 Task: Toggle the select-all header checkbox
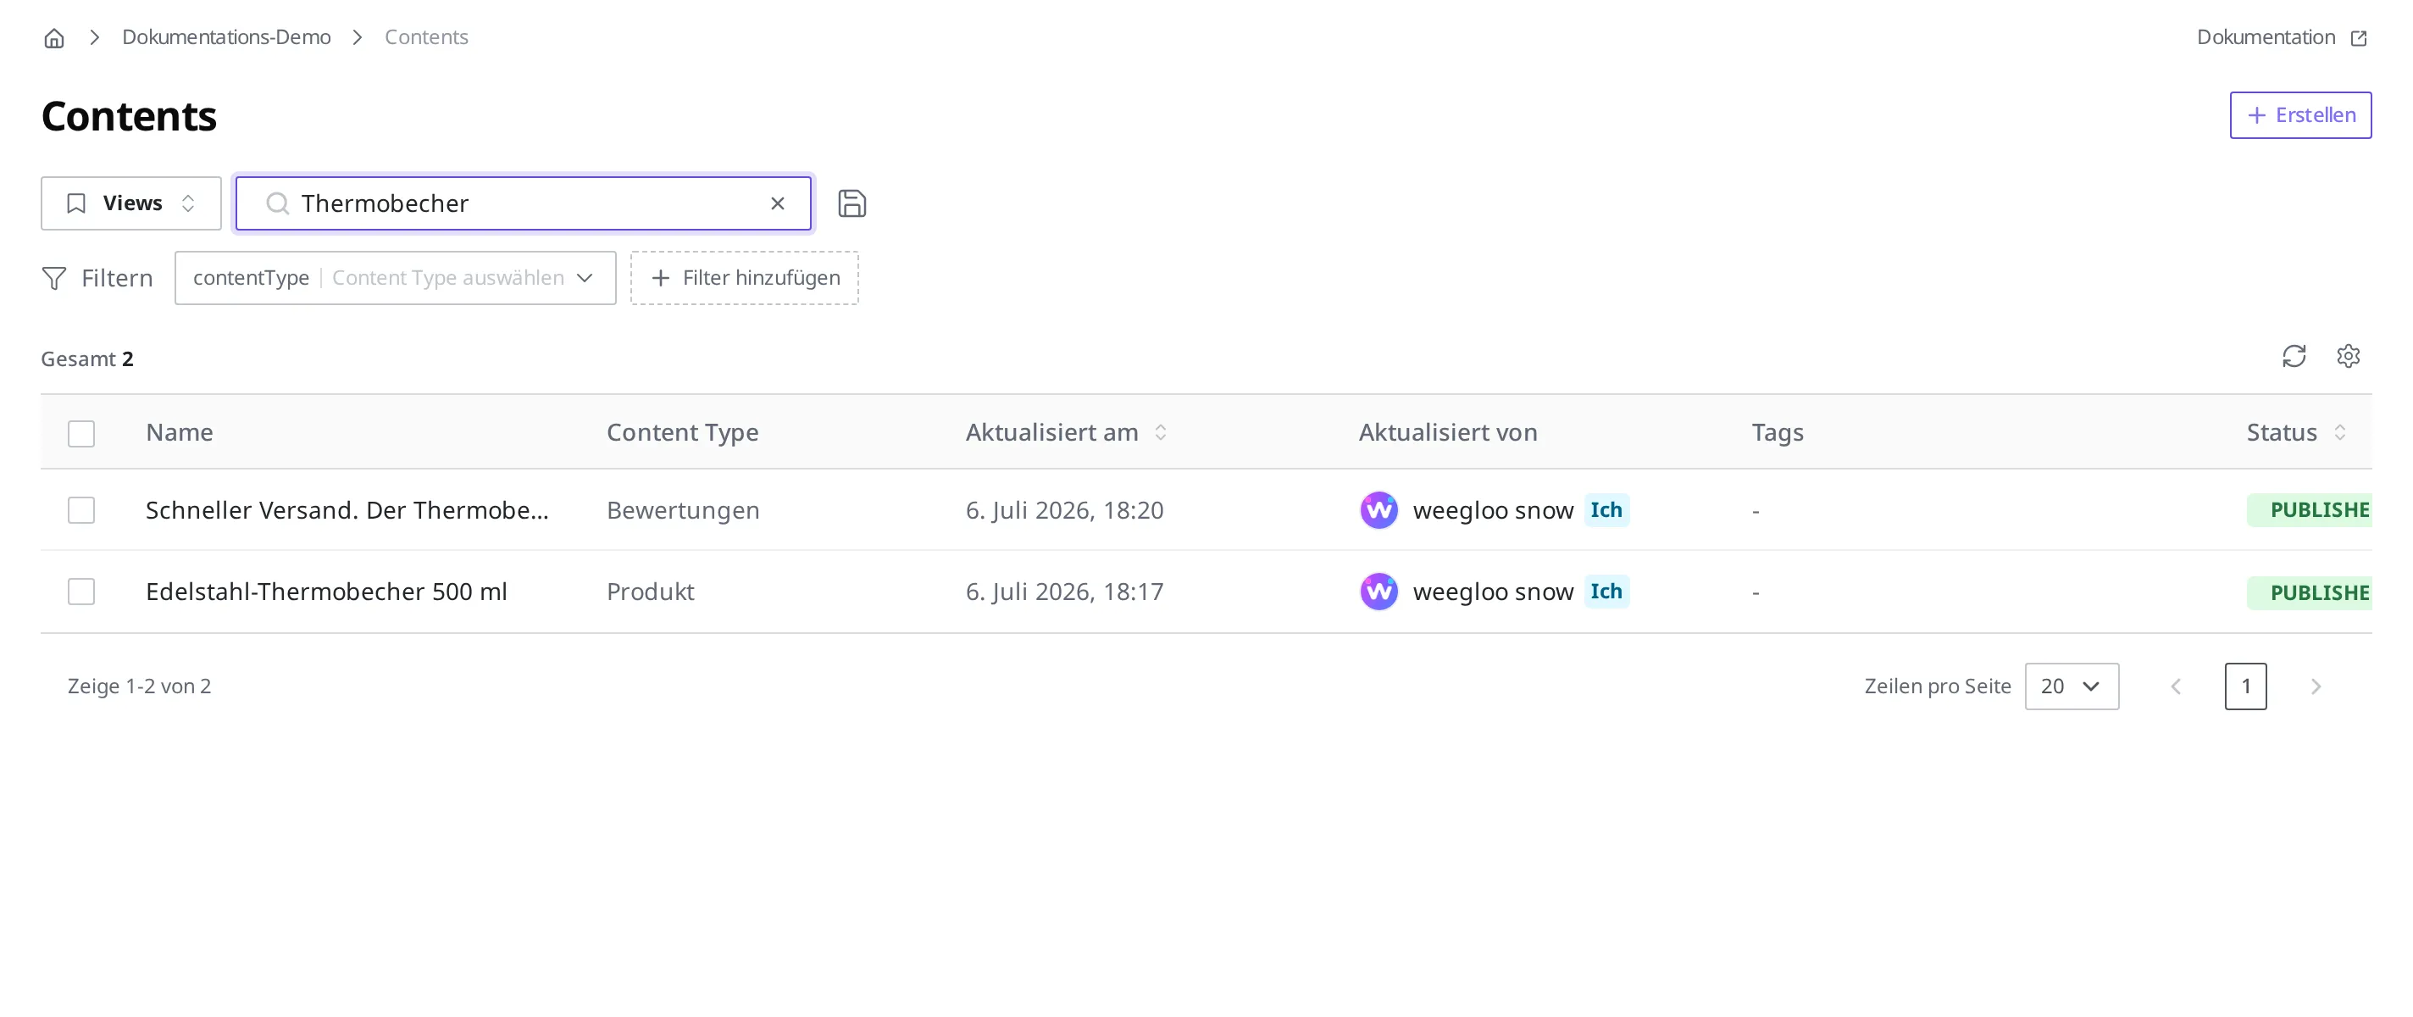(x=81, y=433)
